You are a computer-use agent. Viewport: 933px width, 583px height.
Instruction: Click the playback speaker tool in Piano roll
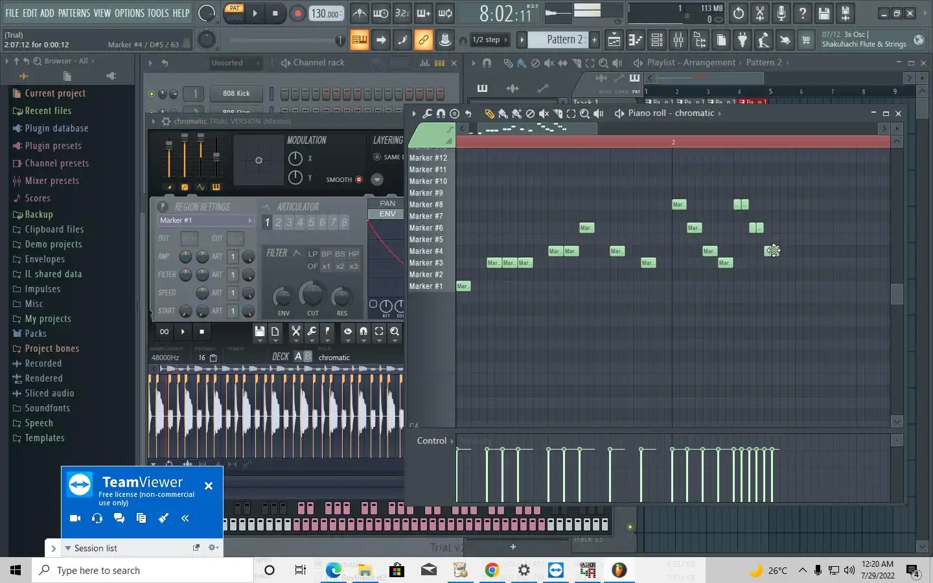(x=599, y=113)
